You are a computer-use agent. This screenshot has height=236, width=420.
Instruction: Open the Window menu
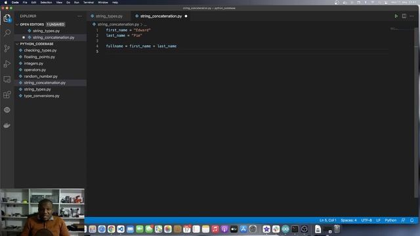pos(103,3)
